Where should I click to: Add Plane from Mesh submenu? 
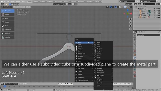[x=103, y=42]
